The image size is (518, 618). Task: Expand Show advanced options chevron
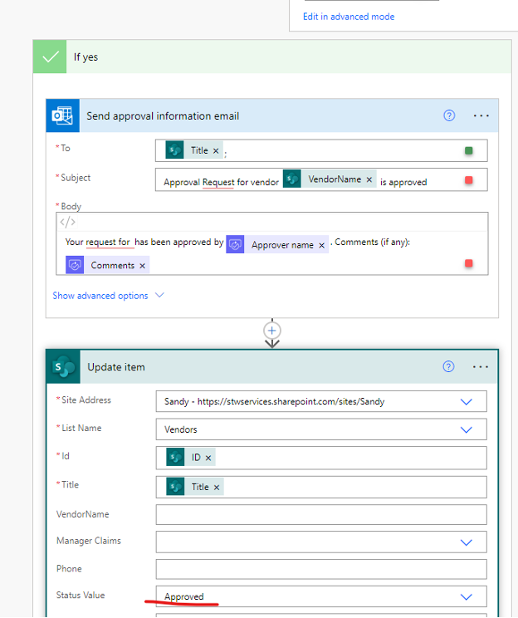click(159, 295)
